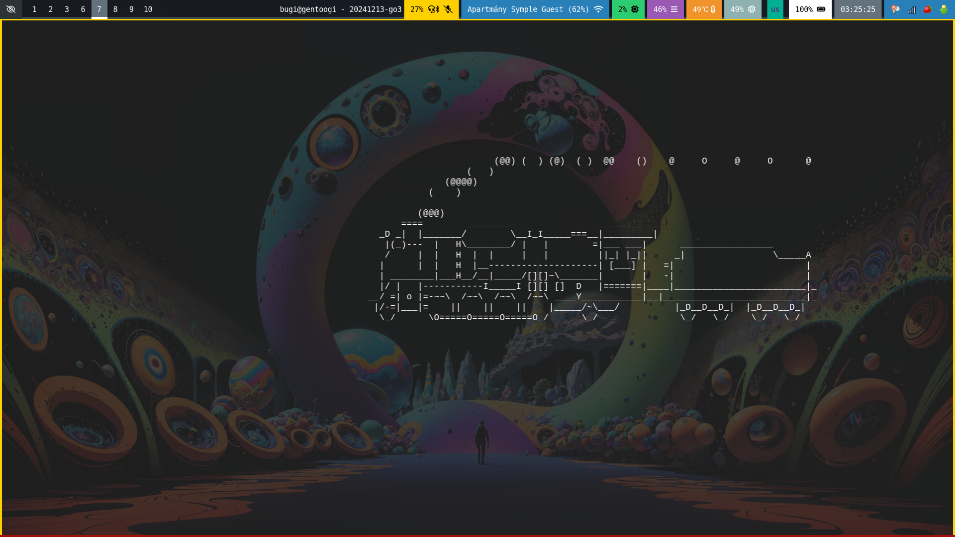Click the 100% battery icon

pos(821,9)
